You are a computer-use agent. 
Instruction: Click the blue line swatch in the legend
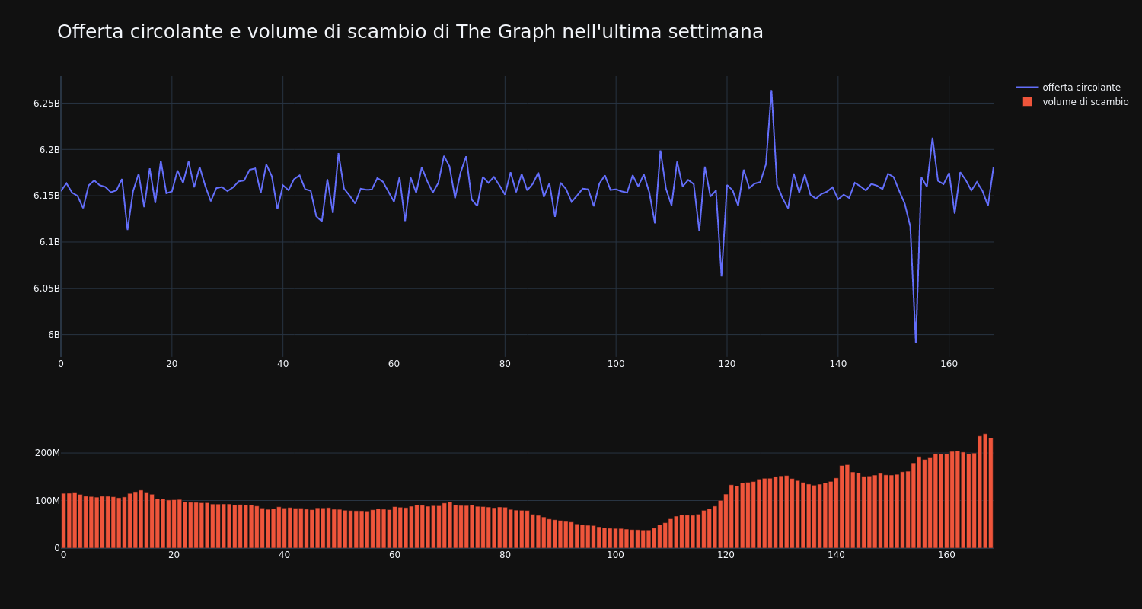click(1027, 88)
